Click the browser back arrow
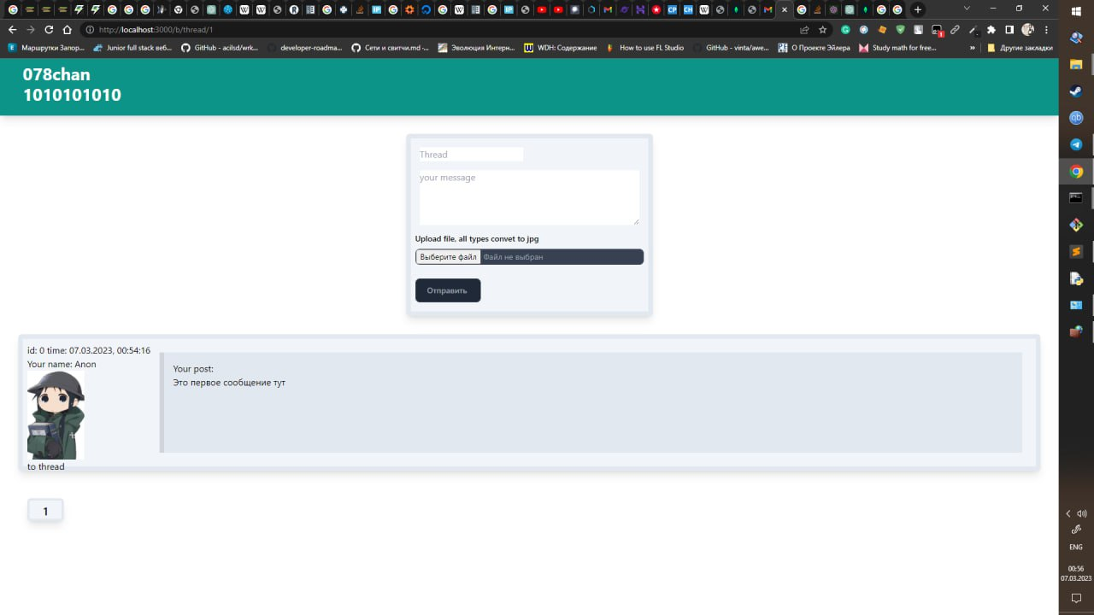 click(12, 29)
